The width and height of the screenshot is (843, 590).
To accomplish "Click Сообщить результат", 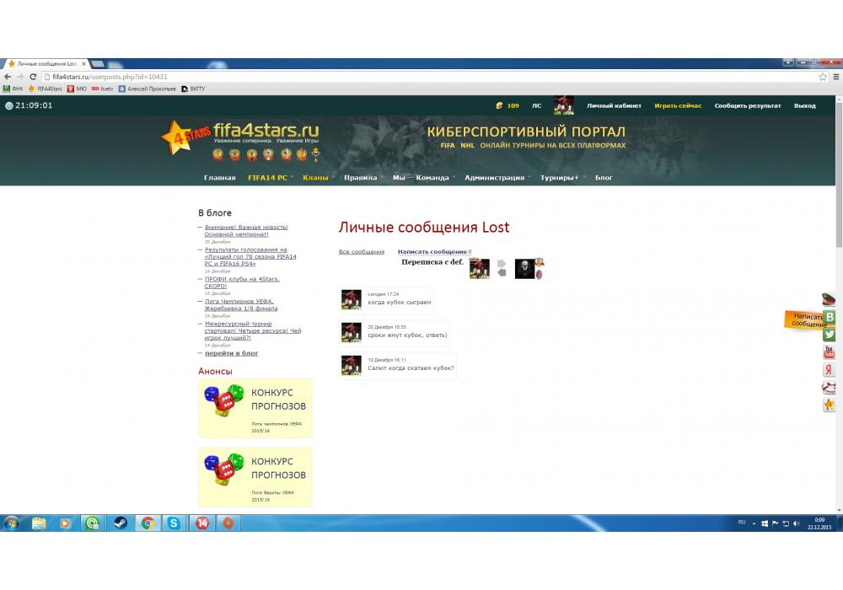I will click(x=747, y=106).
